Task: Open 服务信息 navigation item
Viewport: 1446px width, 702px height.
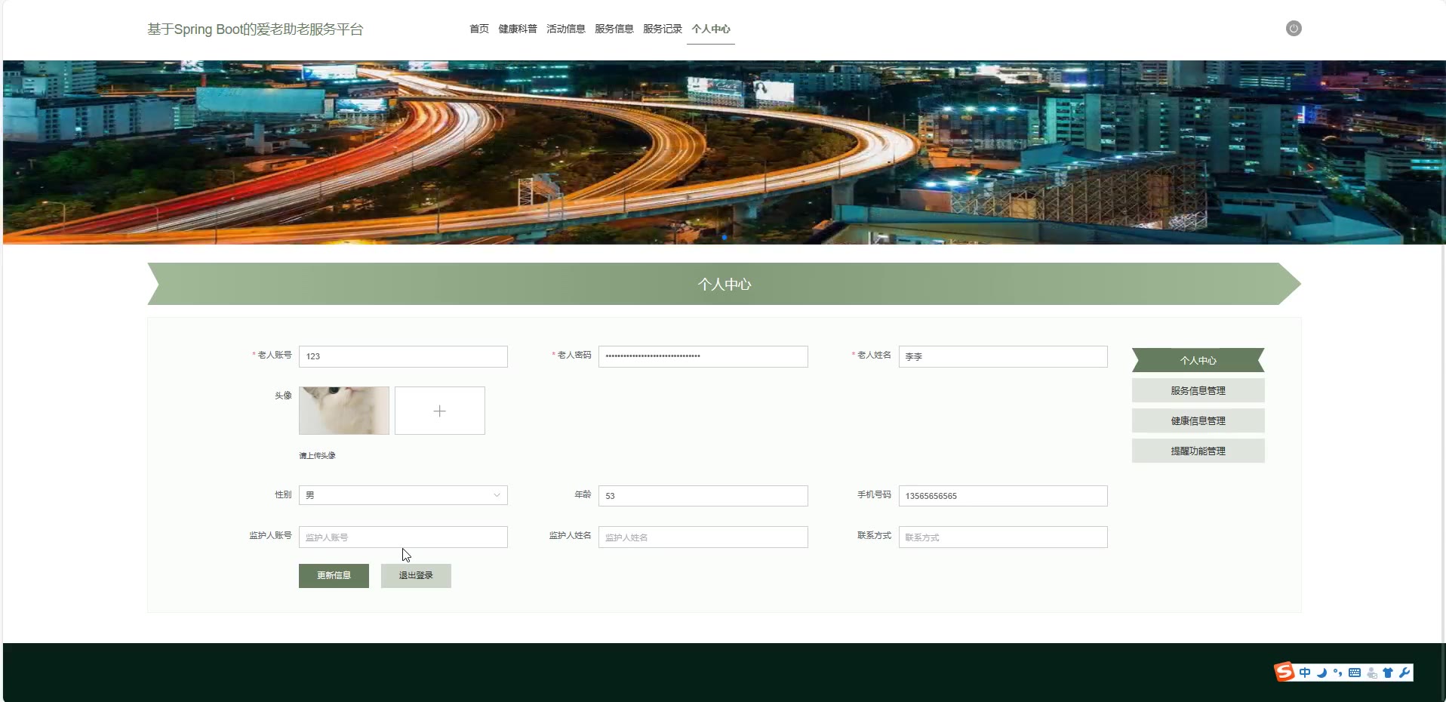Action: tap(614, 29)
